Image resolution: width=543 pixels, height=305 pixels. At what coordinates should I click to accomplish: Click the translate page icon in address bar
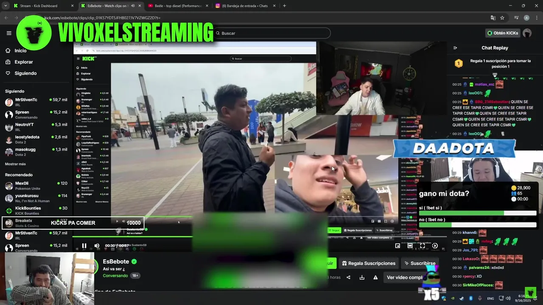coord(493,18)
